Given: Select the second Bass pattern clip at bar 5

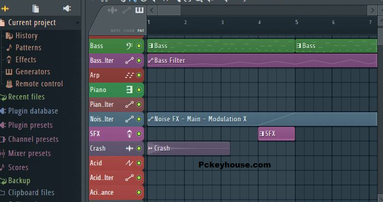Looking at the screenshot, I should click(x=336, y=46).
